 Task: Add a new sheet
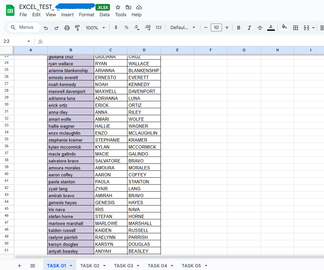click(x=19, y=266)
